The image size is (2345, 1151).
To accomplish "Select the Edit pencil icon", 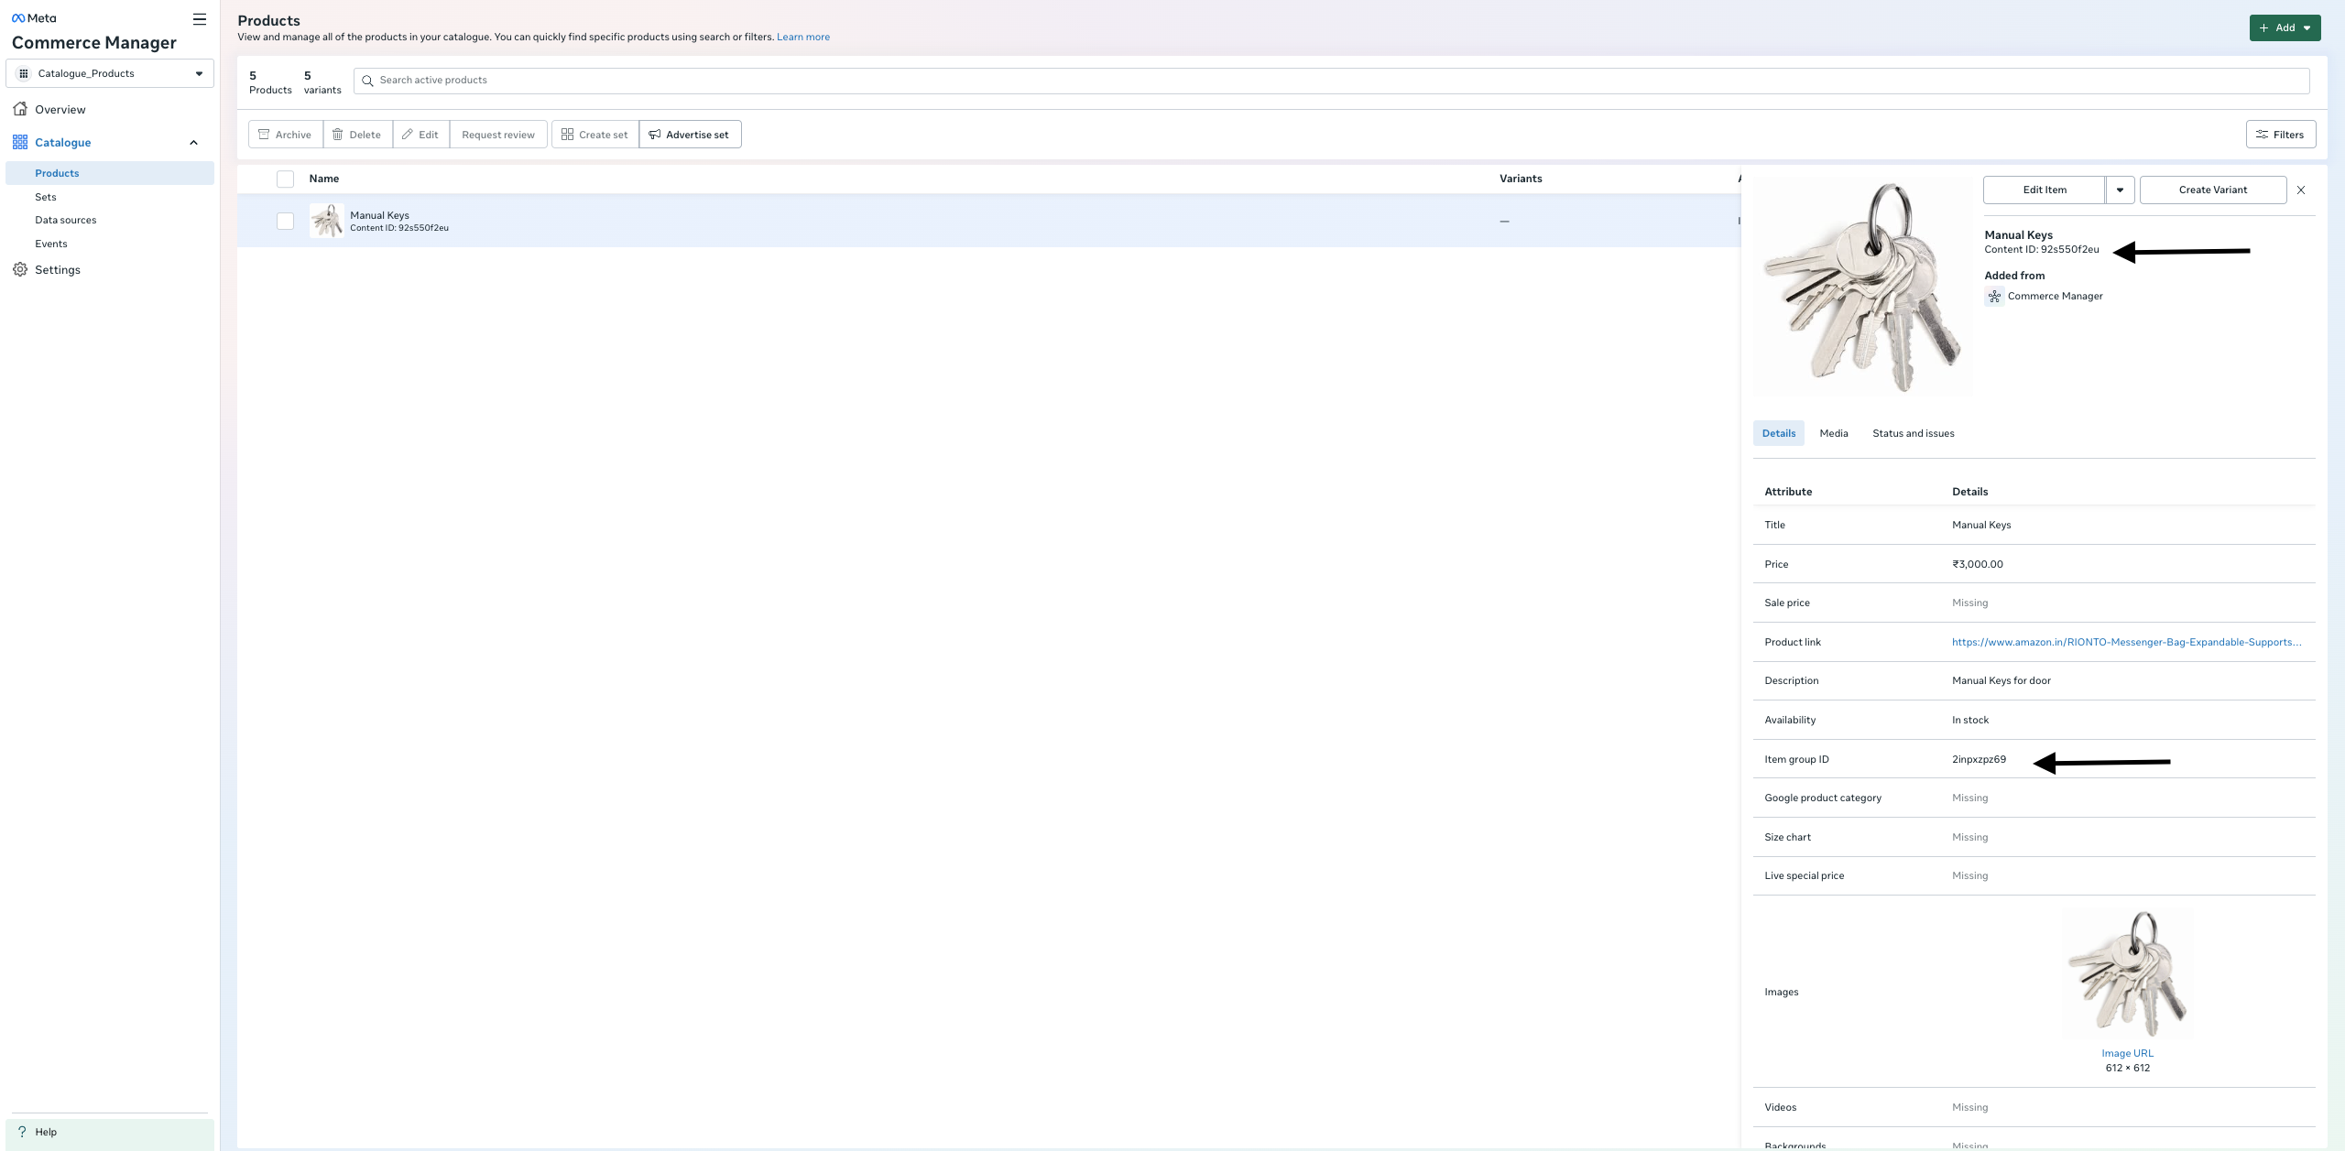I will (407, 134).
